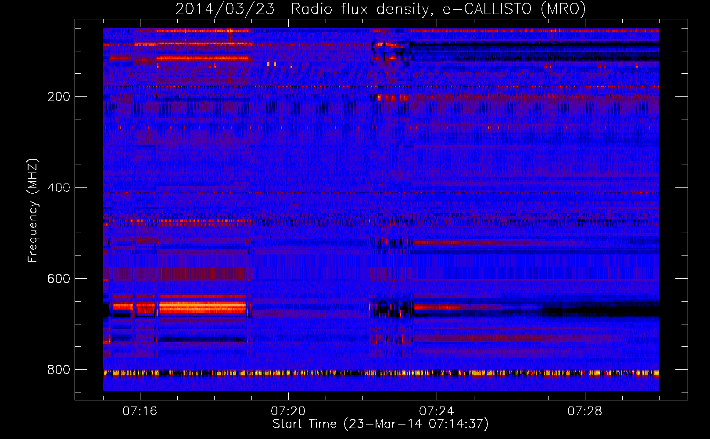Click the 200 frequency tick label

58,97
